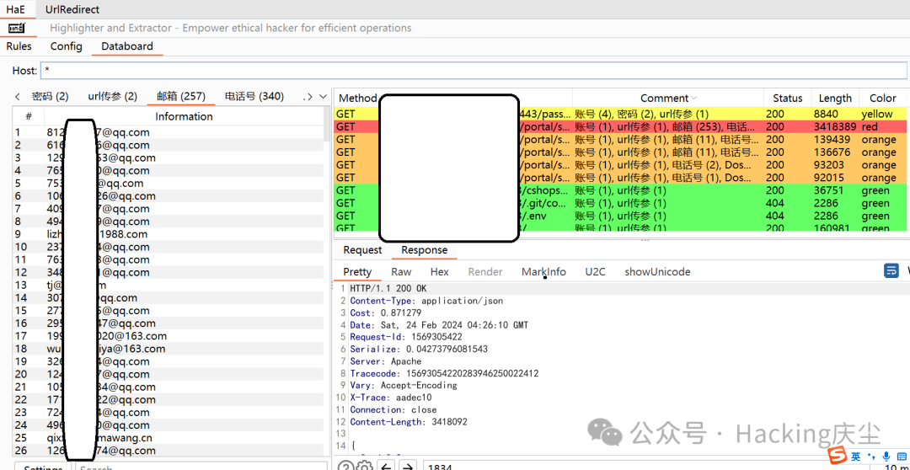
Task: Select the Pretty view tab
Action: [357, 271]
